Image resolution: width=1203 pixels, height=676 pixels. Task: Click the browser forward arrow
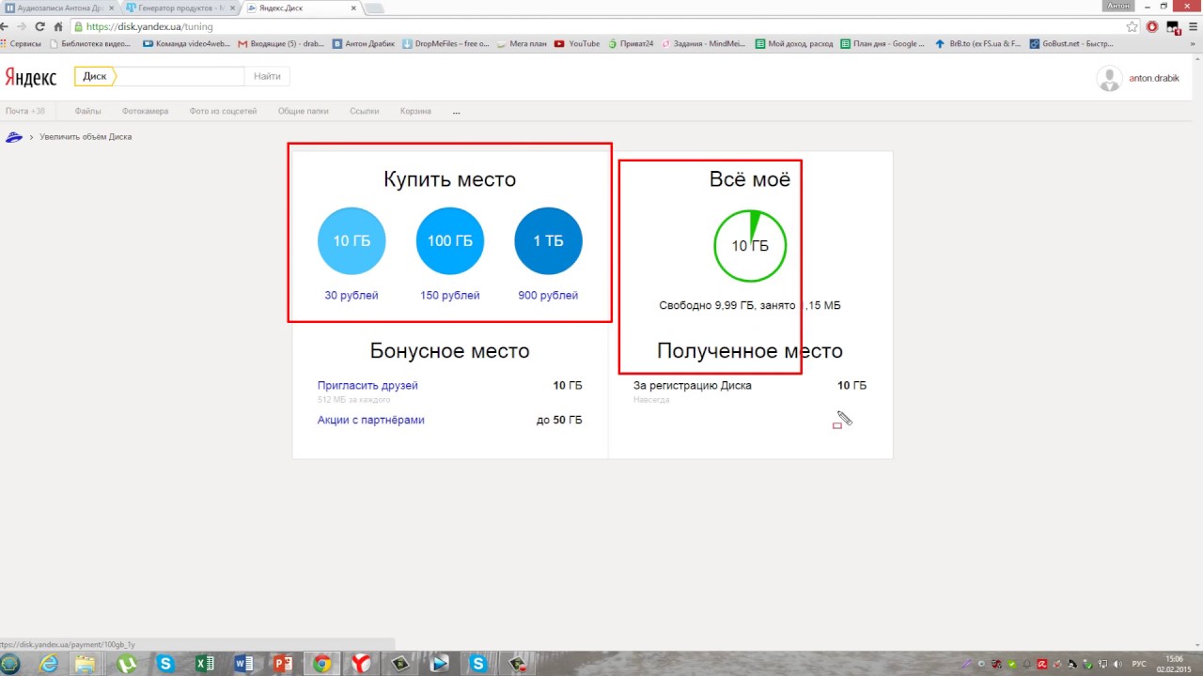[23, 26]
